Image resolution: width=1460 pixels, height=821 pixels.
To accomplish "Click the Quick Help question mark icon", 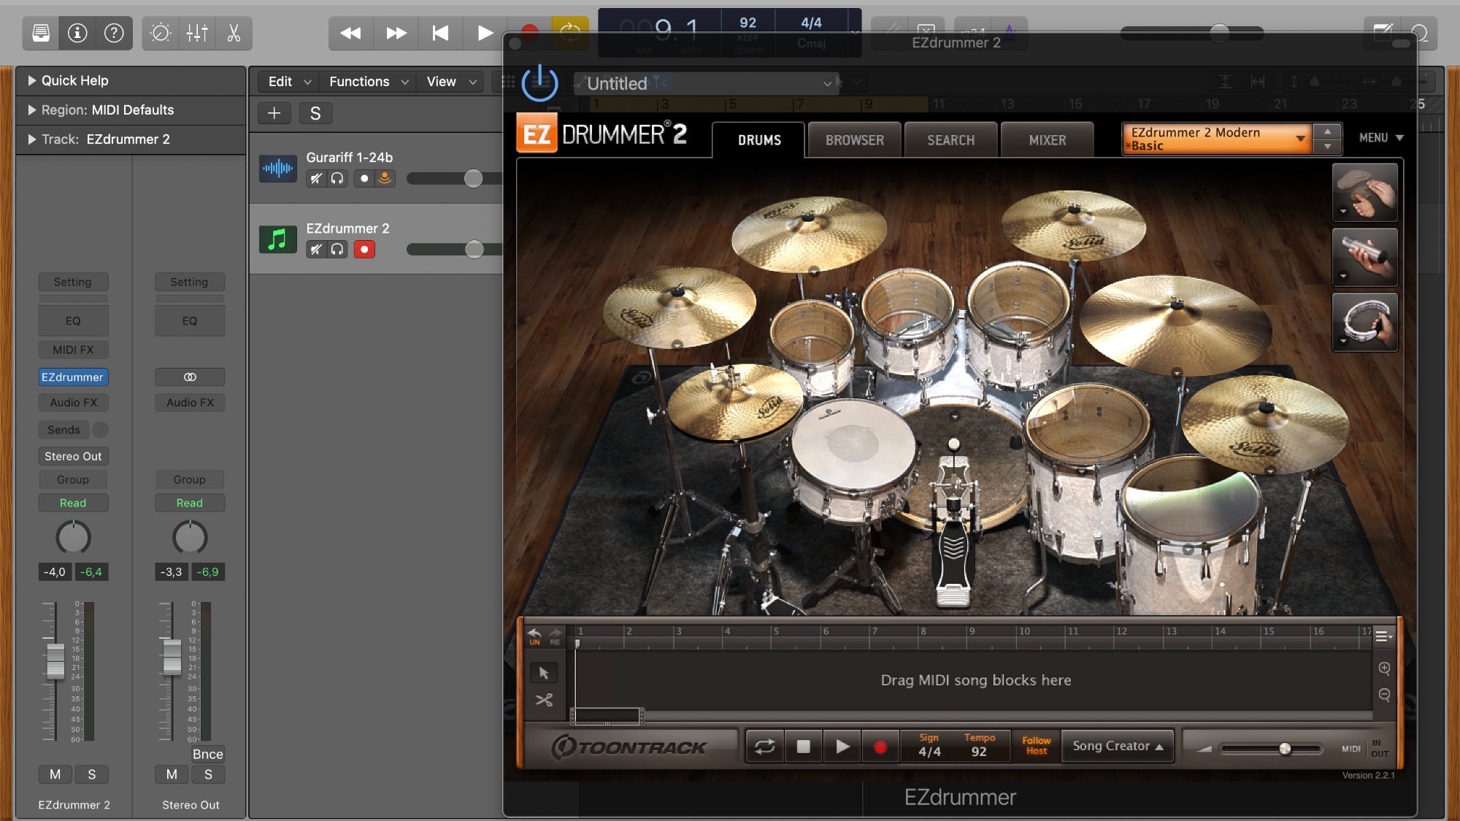I will (x=114, y=33).
